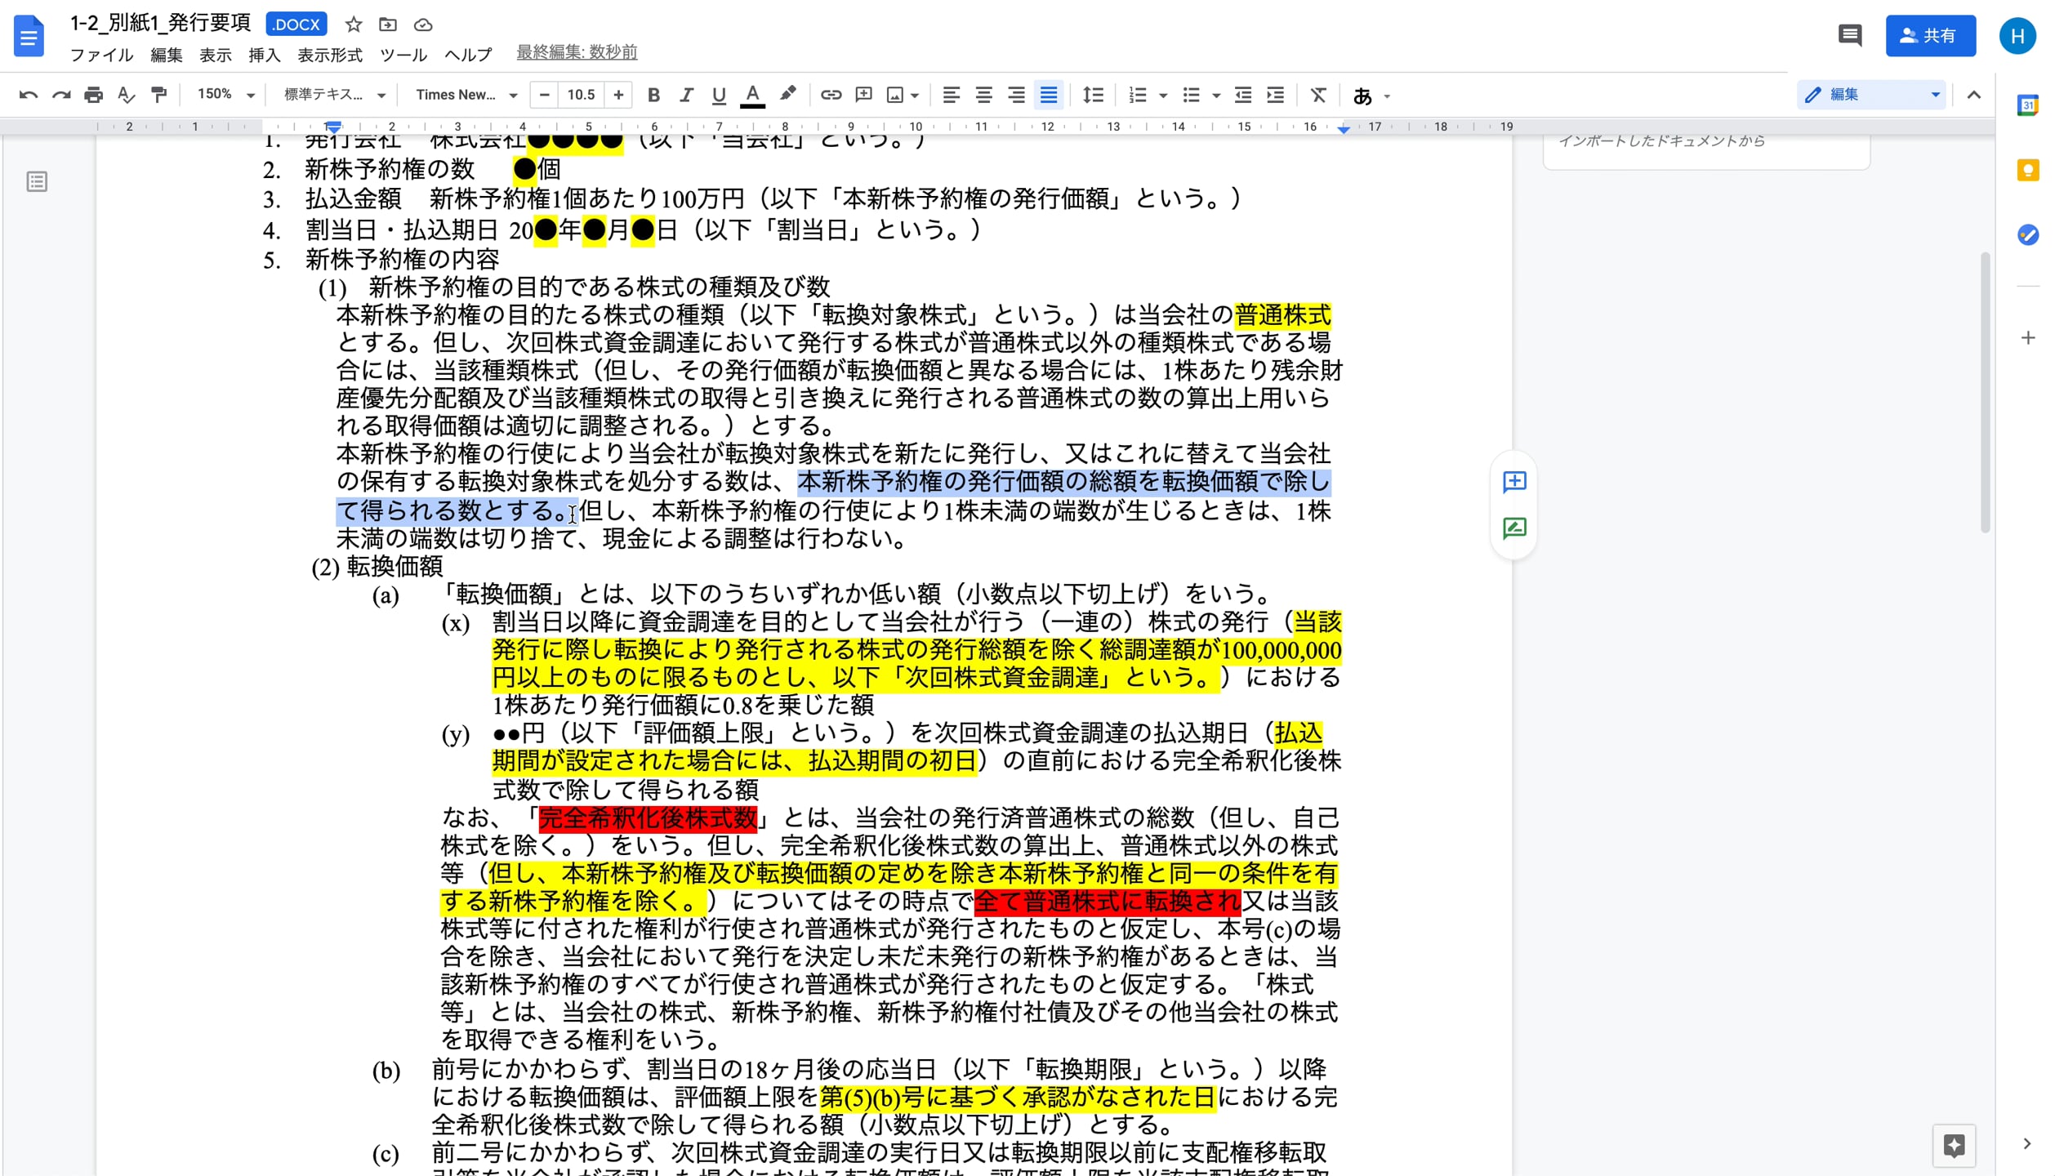
Task: Toggle bold formatting
Action: [x=653, y=95]
